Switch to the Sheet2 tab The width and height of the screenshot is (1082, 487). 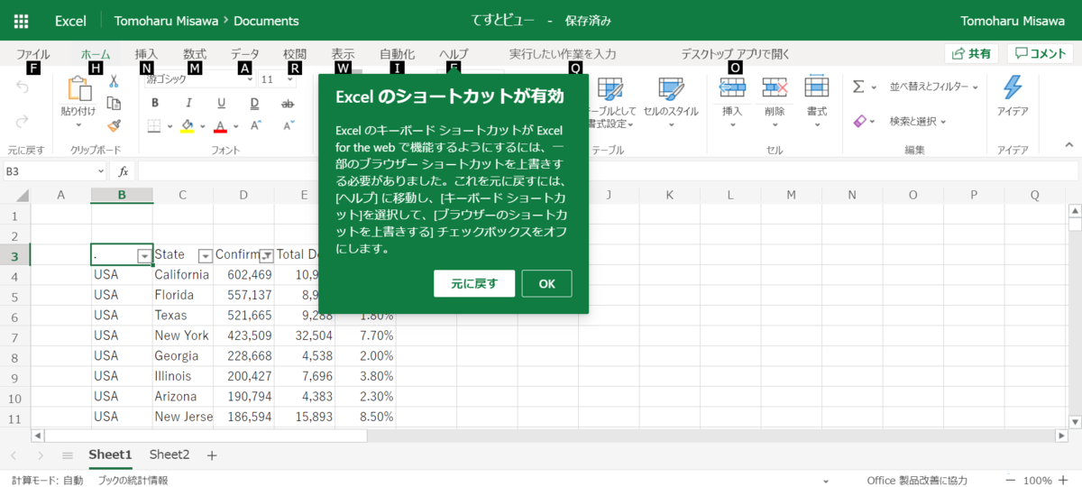pos(170,455)
